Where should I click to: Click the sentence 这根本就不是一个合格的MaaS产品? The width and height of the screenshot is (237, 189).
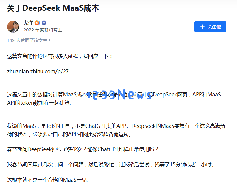coord(48,180)
